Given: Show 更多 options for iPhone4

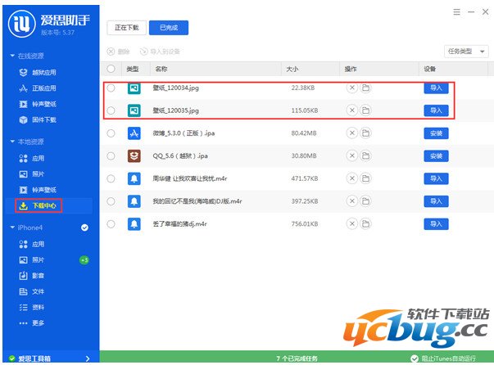Looking at the screenshot, I should [32, 323].
